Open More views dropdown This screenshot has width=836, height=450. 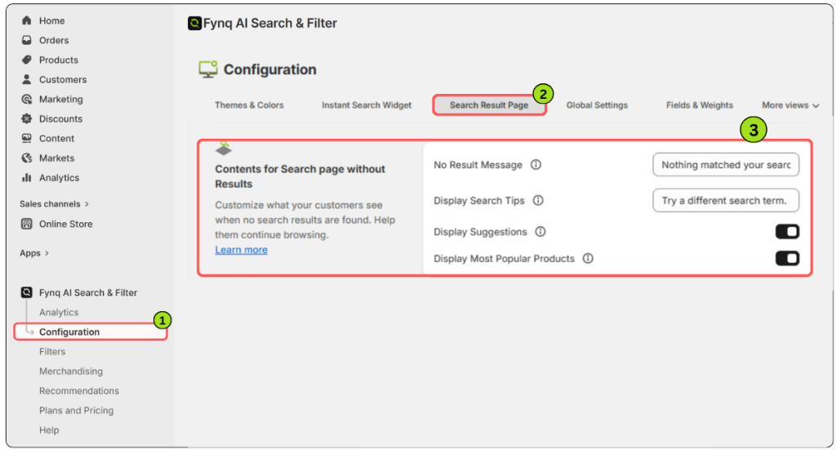tap(790, 105)
